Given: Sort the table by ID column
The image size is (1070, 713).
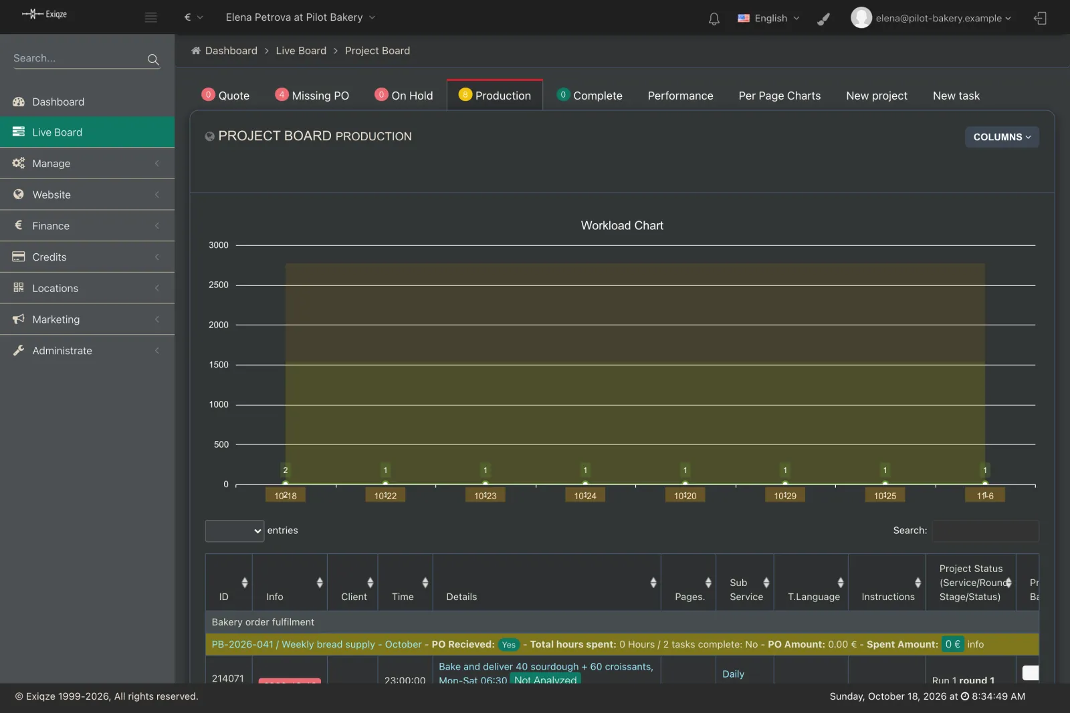Looking at the screenshot, I should (245, 583).
